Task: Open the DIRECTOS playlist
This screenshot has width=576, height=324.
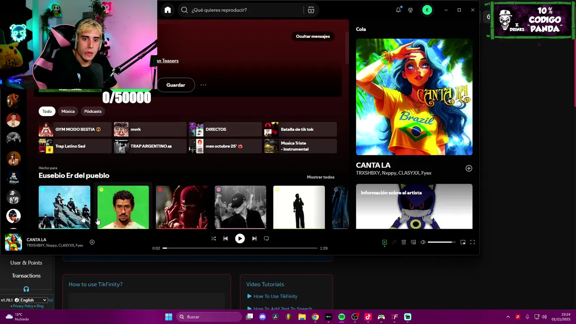Action: [x=225, y=129]
